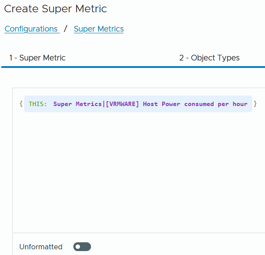Click the word Power in the formula
Screen dimensions: 265x255
[x=171, y=104]
